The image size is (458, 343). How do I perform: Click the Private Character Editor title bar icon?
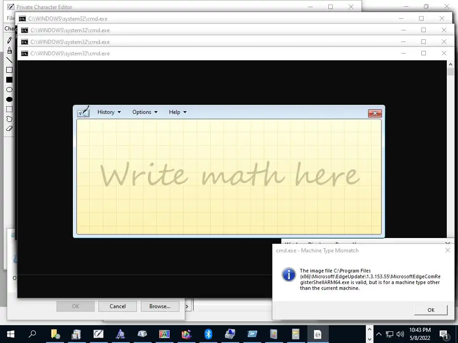click(x=11, y=7)
